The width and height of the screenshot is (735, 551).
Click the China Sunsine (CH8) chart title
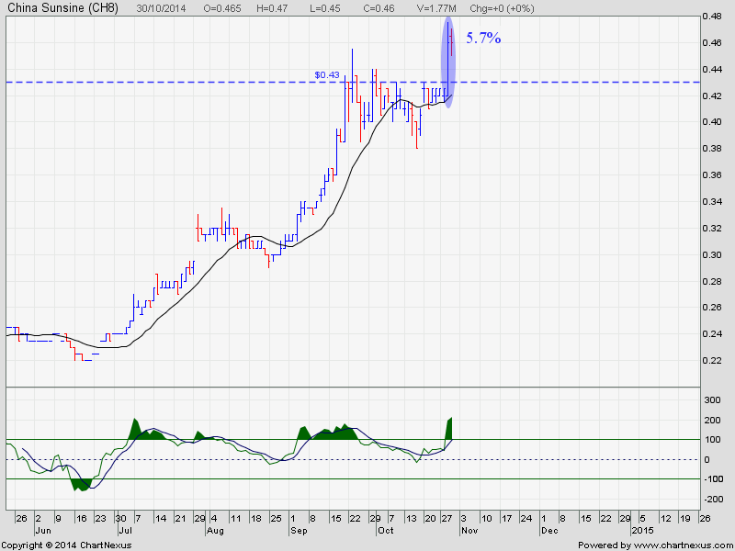coord(62,8)
